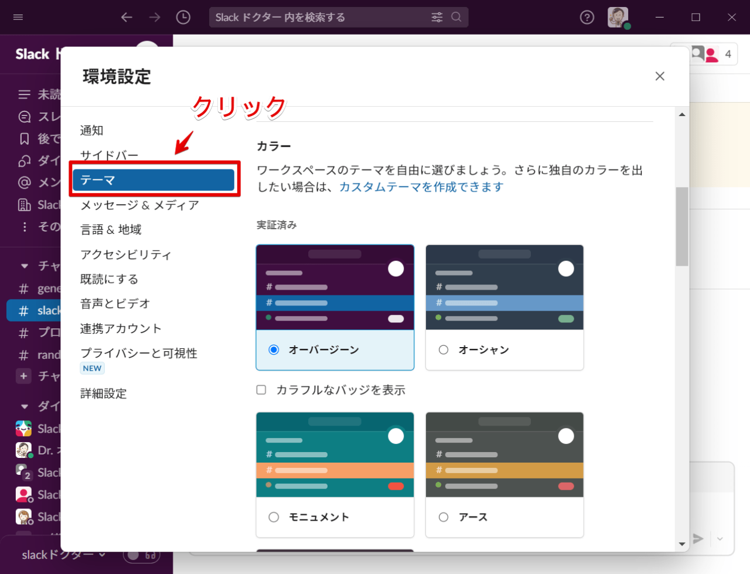This screenshot has height=574, width=750.
Task: Select the モニュメント theme radio button
Action: (x=274, y=517)
